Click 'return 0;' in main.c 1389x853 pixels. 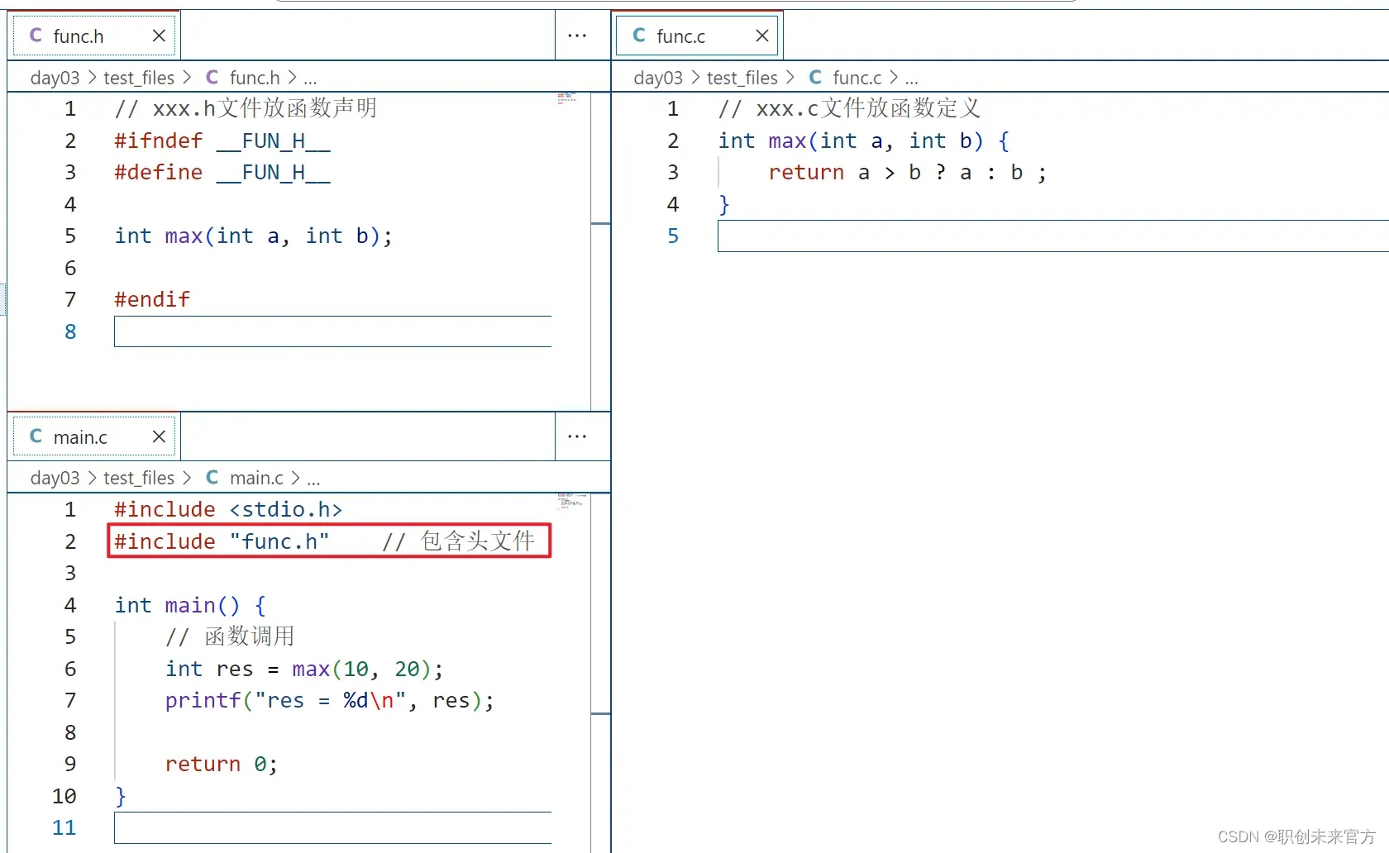tap(222, 764)
